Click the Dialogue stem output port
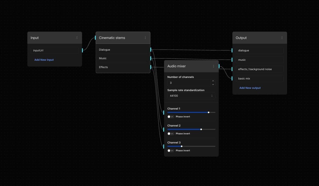The width and height of the screenshot is (319, 186). tap(151, 50)
